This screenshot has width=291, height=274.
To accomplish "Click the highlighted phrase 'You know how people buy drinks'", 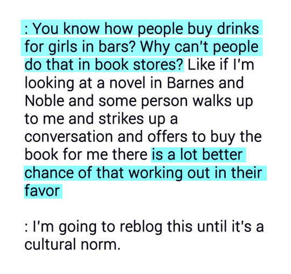I will pyautogui.click(x=145, y=29).
